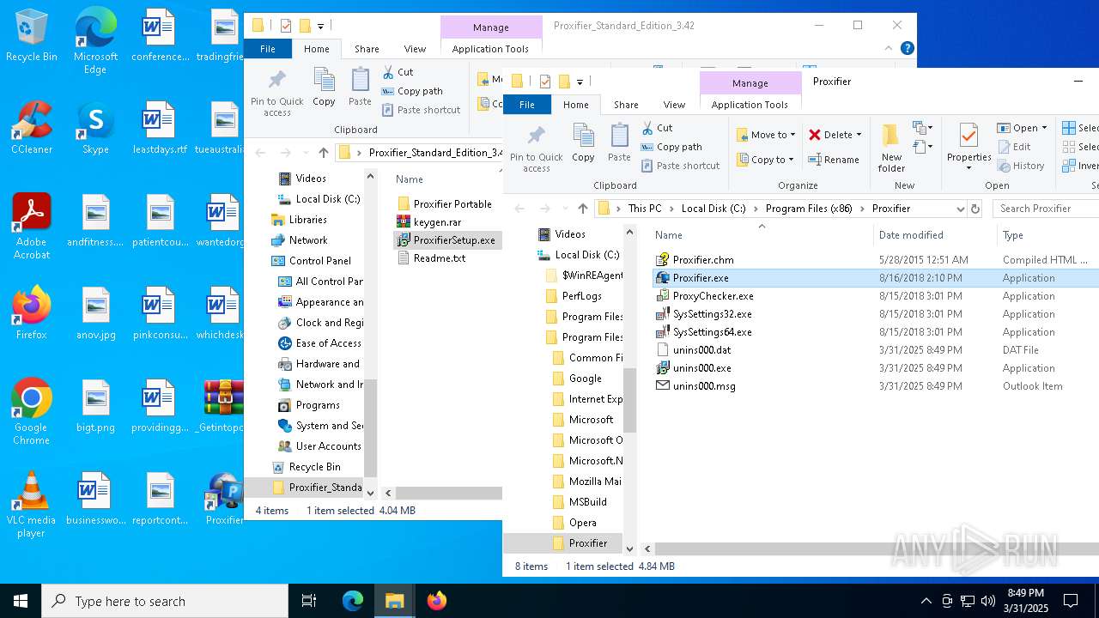Go up one level in Proxifier window

[x=583, y=209]
